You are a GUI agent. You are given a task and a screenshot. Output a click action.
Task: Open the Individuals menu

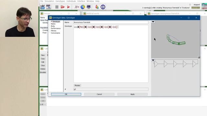(x=71, y=1)
